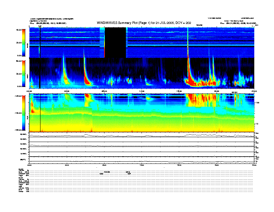This screenshot has width=274, height=212.
Task: Click the rotated TNR axis label
Action: click(27, 118)
